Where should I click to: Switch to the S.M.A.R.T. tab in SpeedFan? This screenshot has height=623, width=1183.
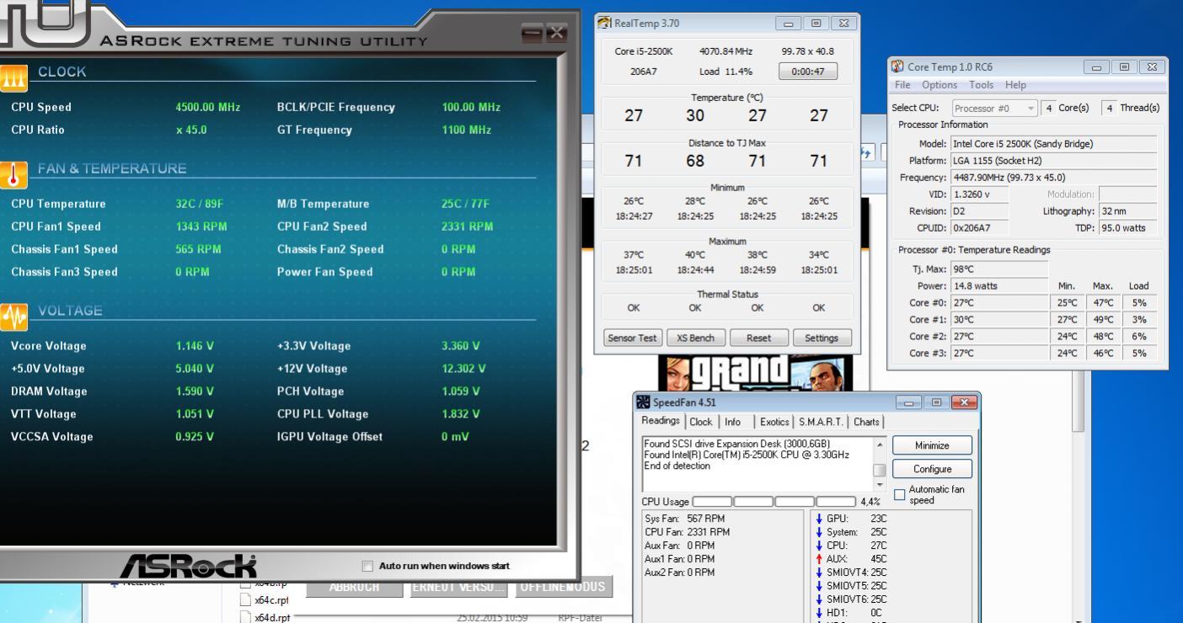[x=822, y=422]
